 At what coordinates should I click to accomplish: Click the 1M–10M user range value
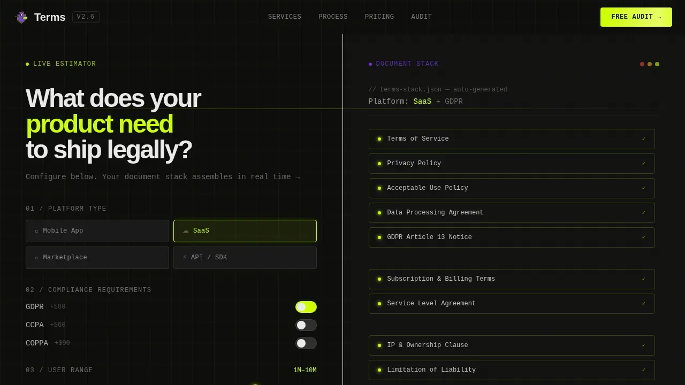click(x=305, y=371)
